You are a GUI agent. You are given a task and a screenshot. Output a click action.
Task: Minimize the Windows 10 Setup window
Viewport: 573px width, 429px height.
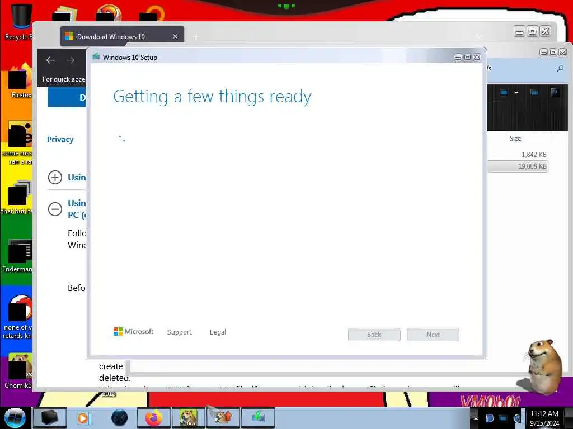(458, 58)
